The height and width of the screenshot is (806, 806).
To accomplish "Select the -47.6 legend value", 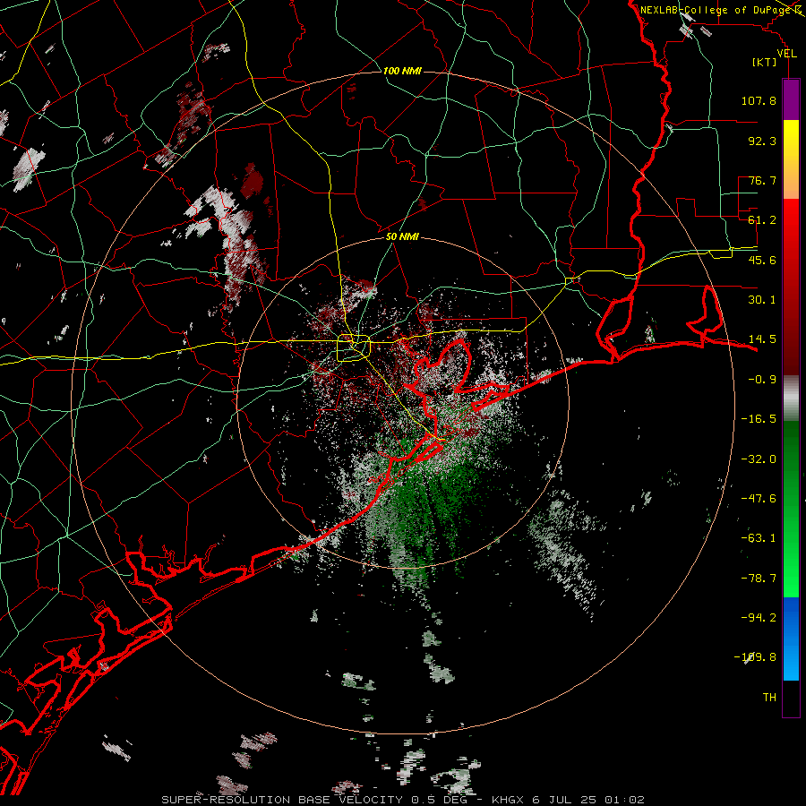I will [759, 499].
